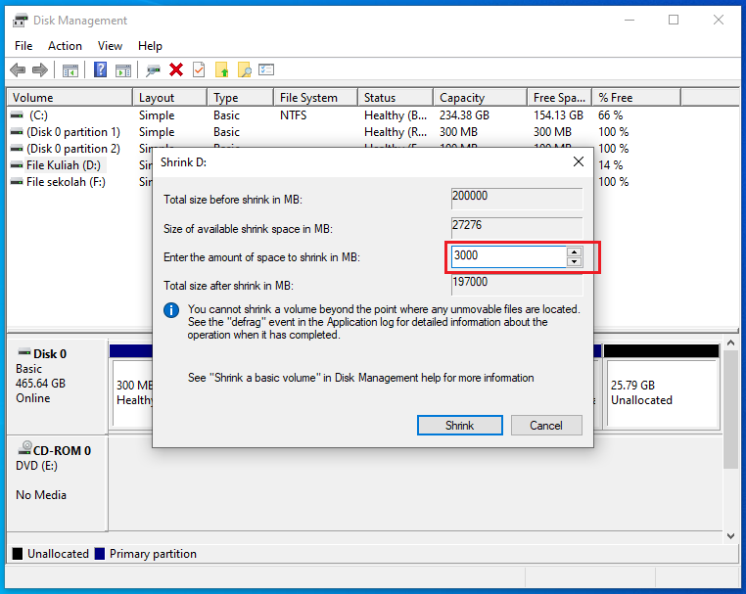746x594 pixels.
Task: Click the folder with green arrow icon
Action: pyautogui.click(x=222, y=69)
